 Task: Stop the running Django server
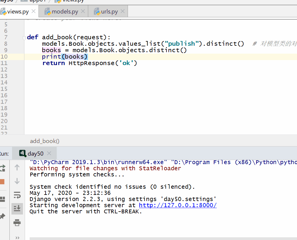2,182
